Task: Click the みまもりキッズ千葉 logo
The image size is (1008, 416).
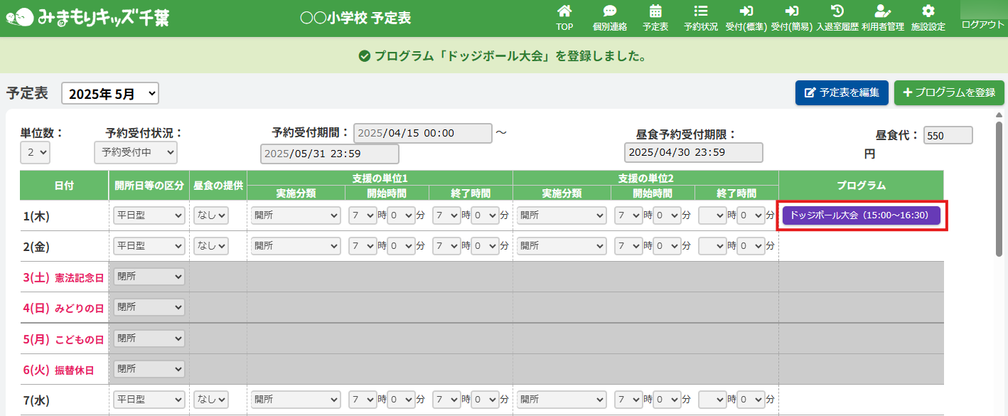Action: [87, 18]
